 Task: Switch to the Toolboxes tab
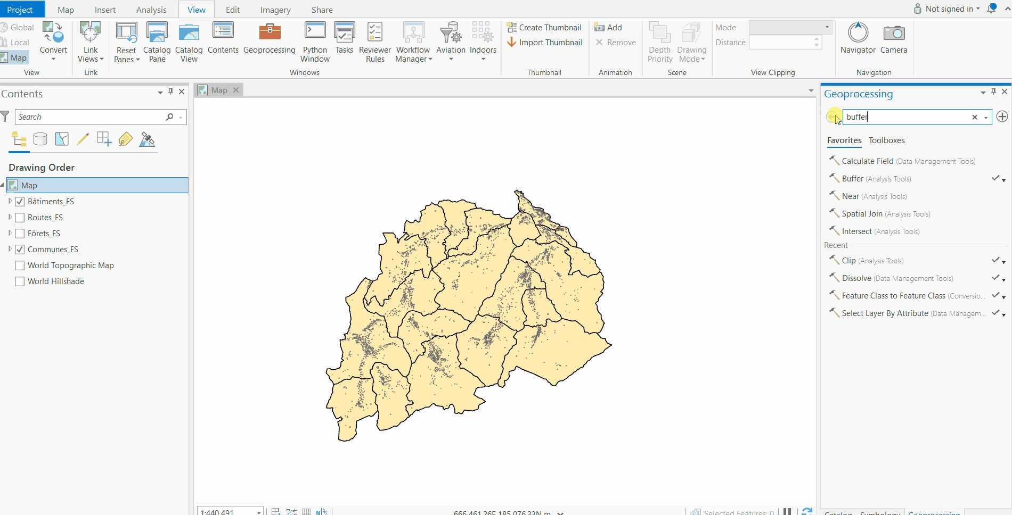[886, 140]
